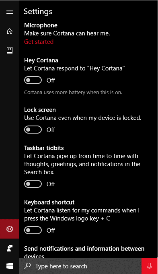Activate the red microphone button

coord(150,266)
